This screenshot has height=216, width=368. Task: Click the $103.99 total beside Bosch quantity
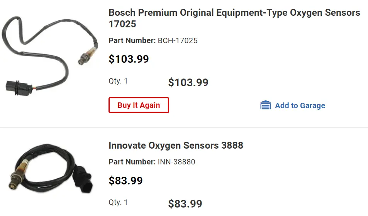point(188,82)
